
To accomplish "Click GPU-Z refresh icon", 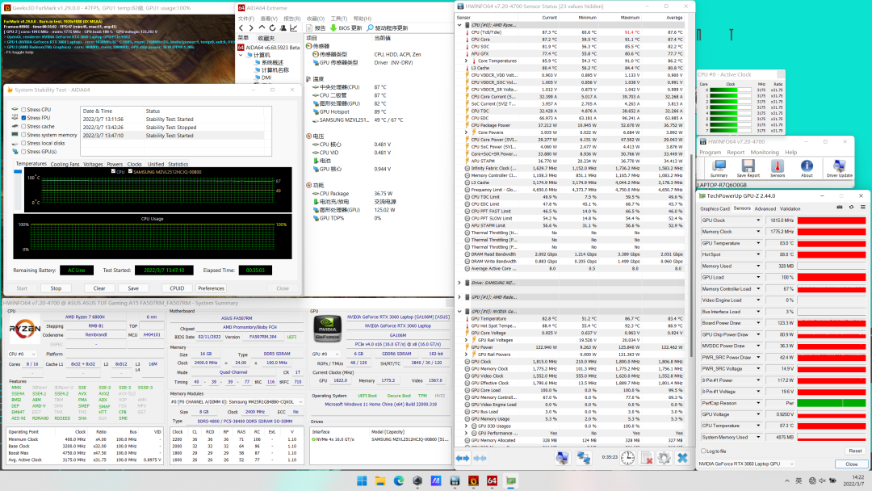I will tap(851, 208).
